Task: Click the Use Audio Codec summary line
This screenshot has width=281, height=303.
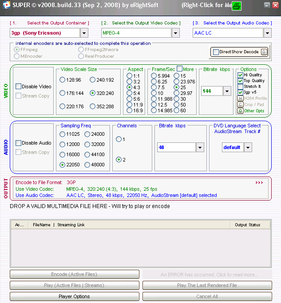Action: click(x=116, y=195)
